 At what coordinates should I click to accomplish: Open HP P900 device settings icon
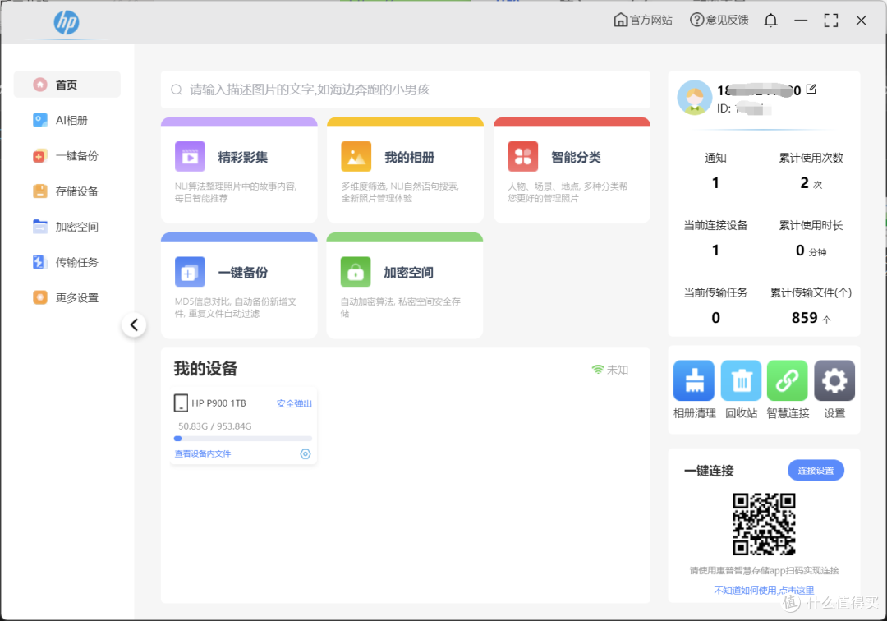pos(306,453)
